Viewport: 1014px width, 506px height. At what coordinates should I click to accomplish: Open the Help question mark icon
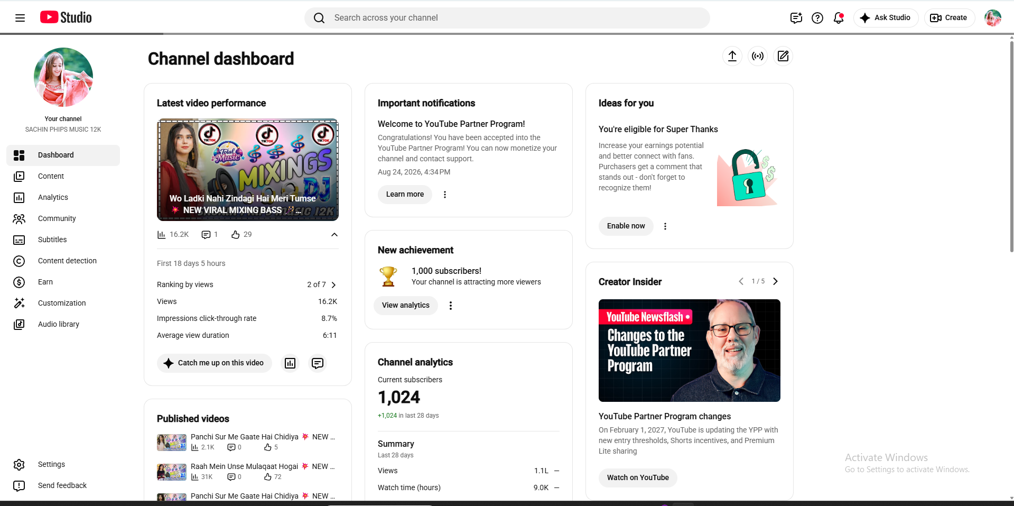pyautogui.click(x=817, y=18)
